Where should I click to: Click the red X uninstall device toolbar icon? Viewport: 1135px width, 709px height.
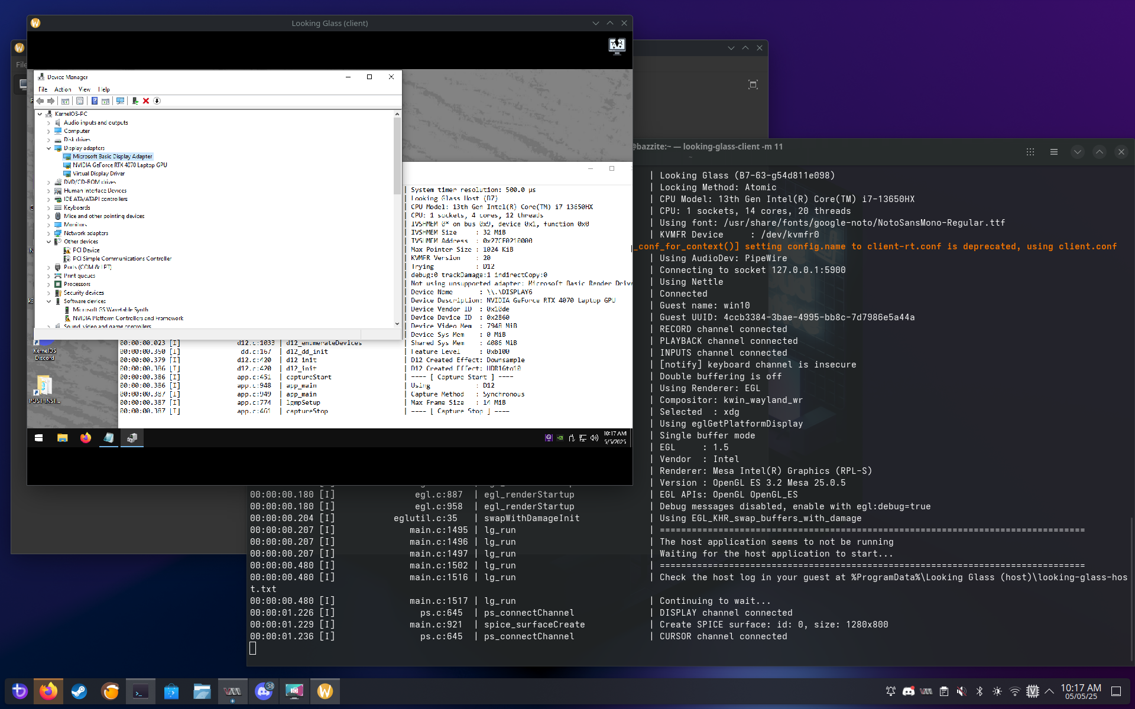[146, 101]
